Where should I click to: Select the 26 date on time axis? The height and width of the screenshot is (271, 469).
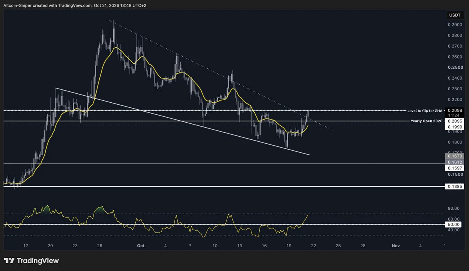click(100, 246)
